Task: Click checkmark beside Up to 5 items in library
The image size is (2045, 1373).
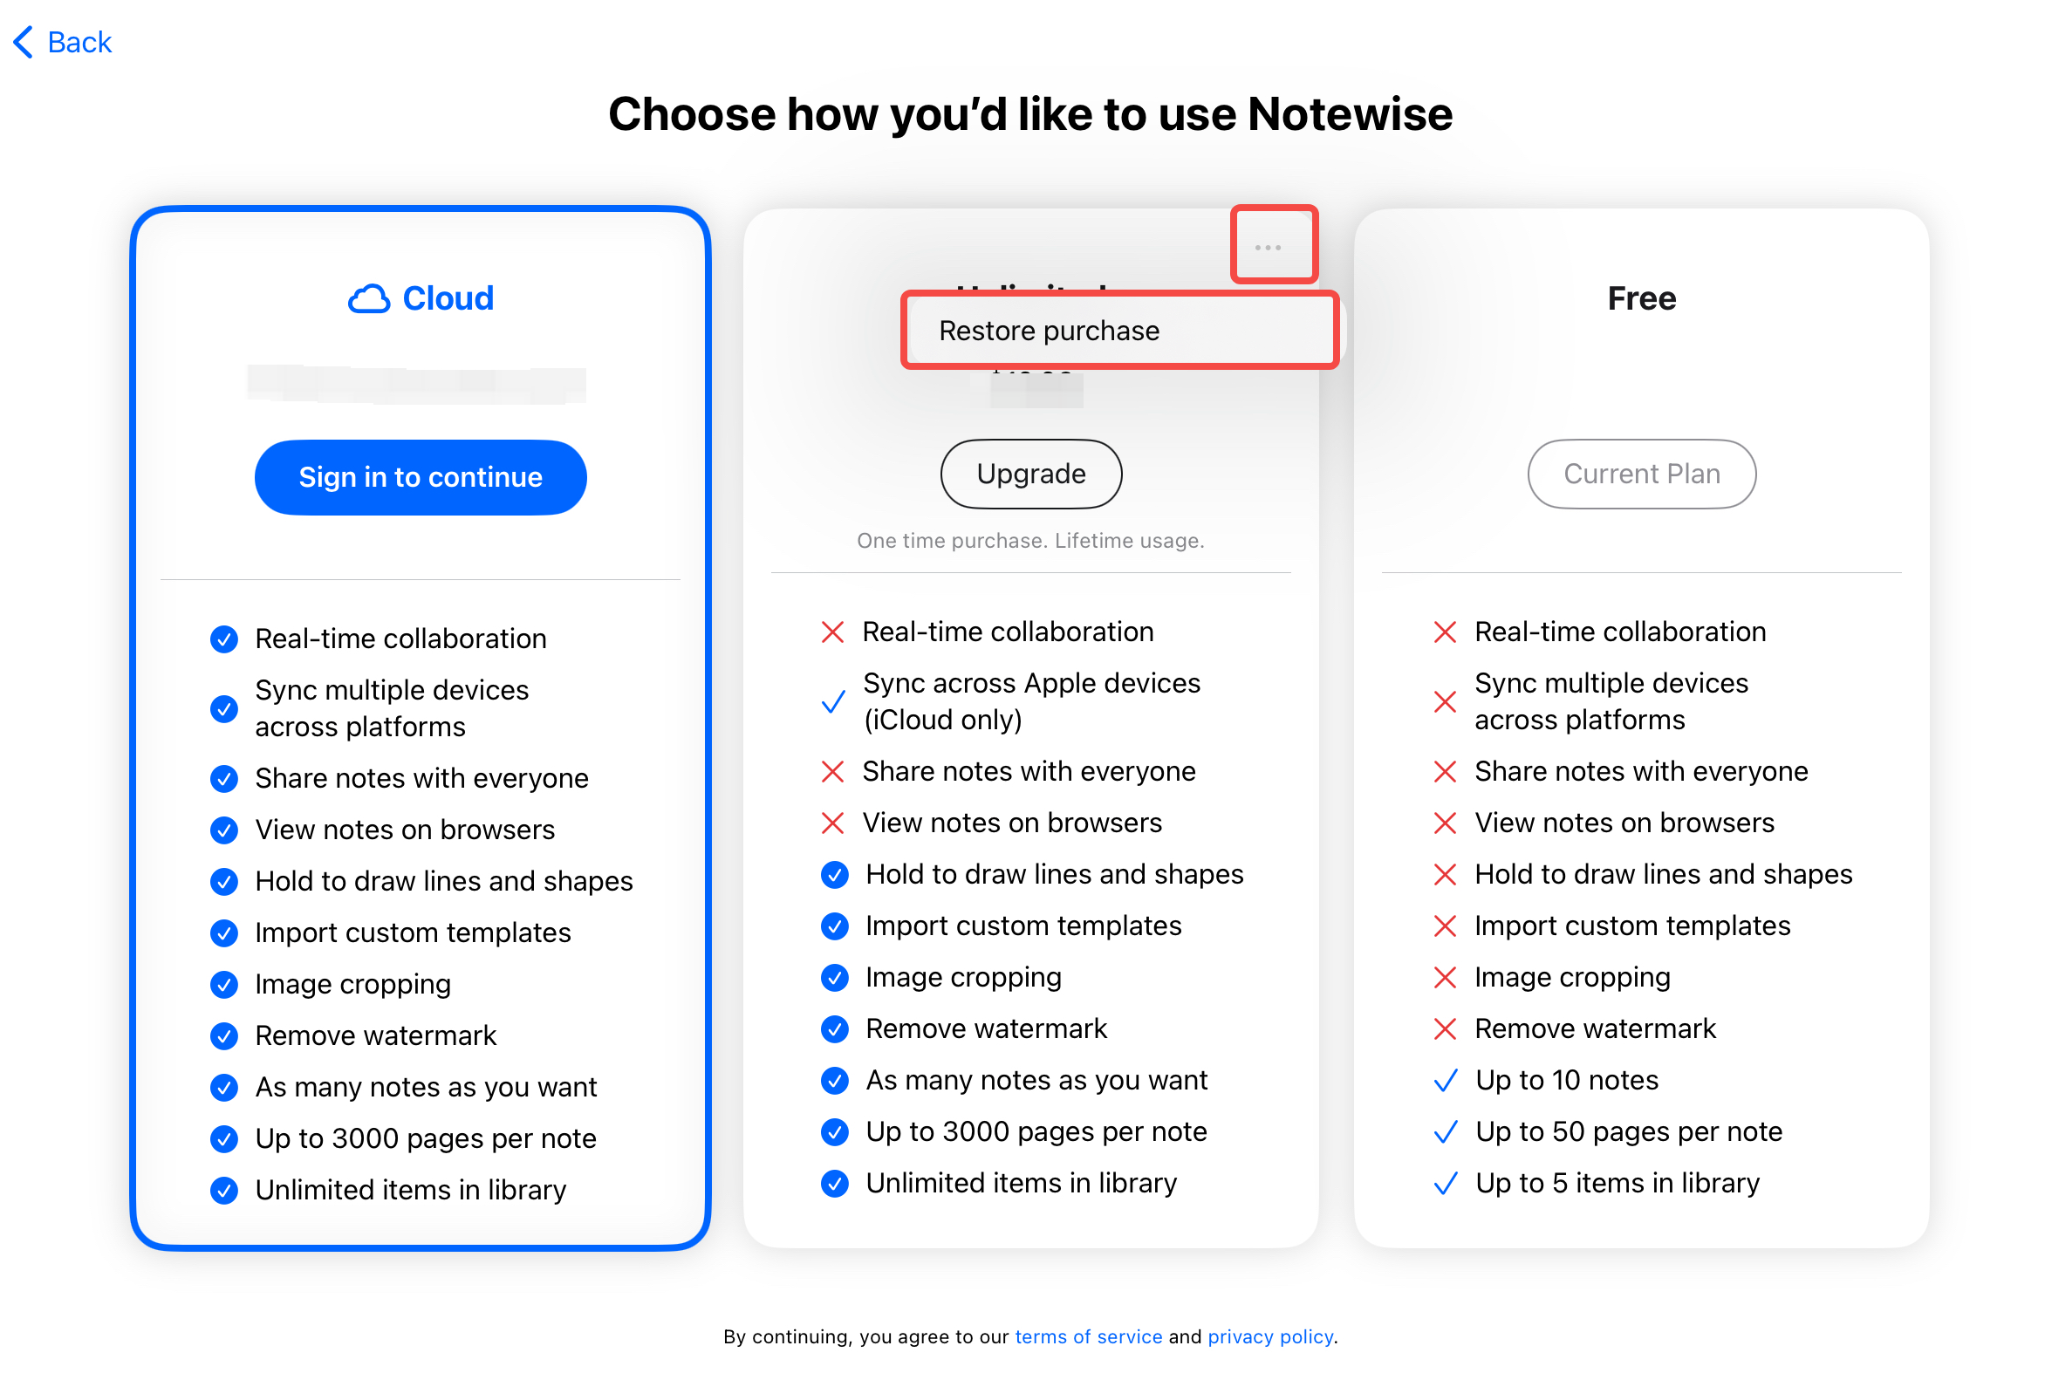Action: (1446, 1184)
